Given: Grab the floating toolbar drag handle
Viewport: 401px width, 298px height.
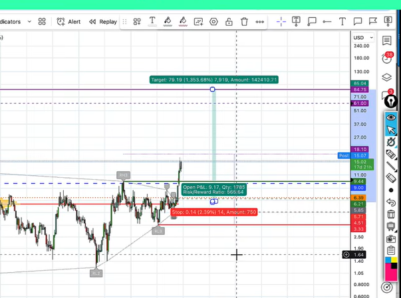Looking at the screenshot, I should (x=124, y=22).
